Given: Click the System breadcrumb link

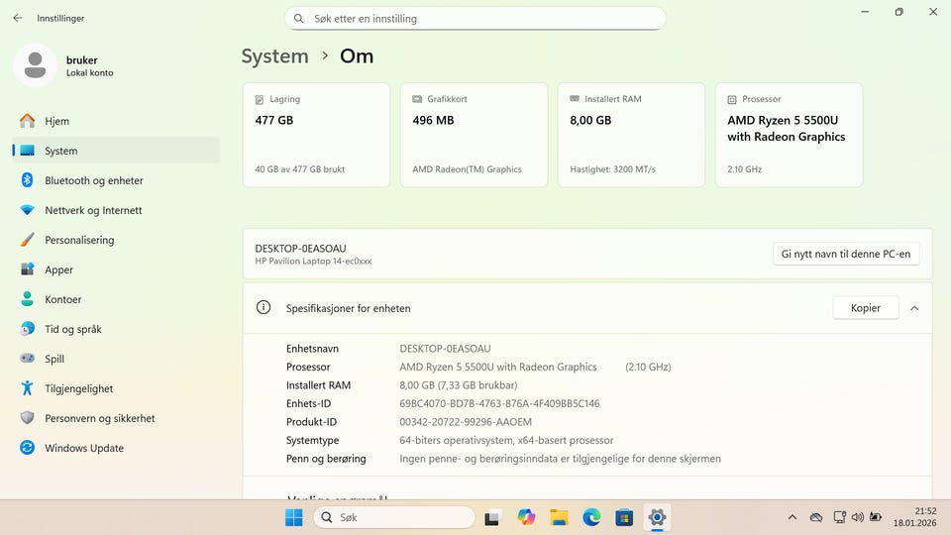Looking at the screenshot, I should [274, 55].
